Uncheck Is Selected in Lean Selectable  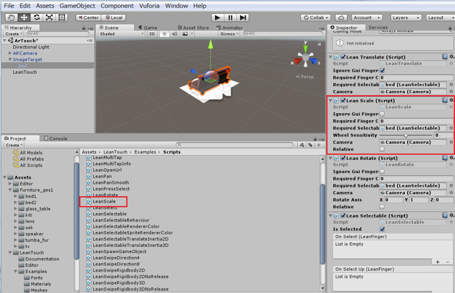tap(382, 229)
